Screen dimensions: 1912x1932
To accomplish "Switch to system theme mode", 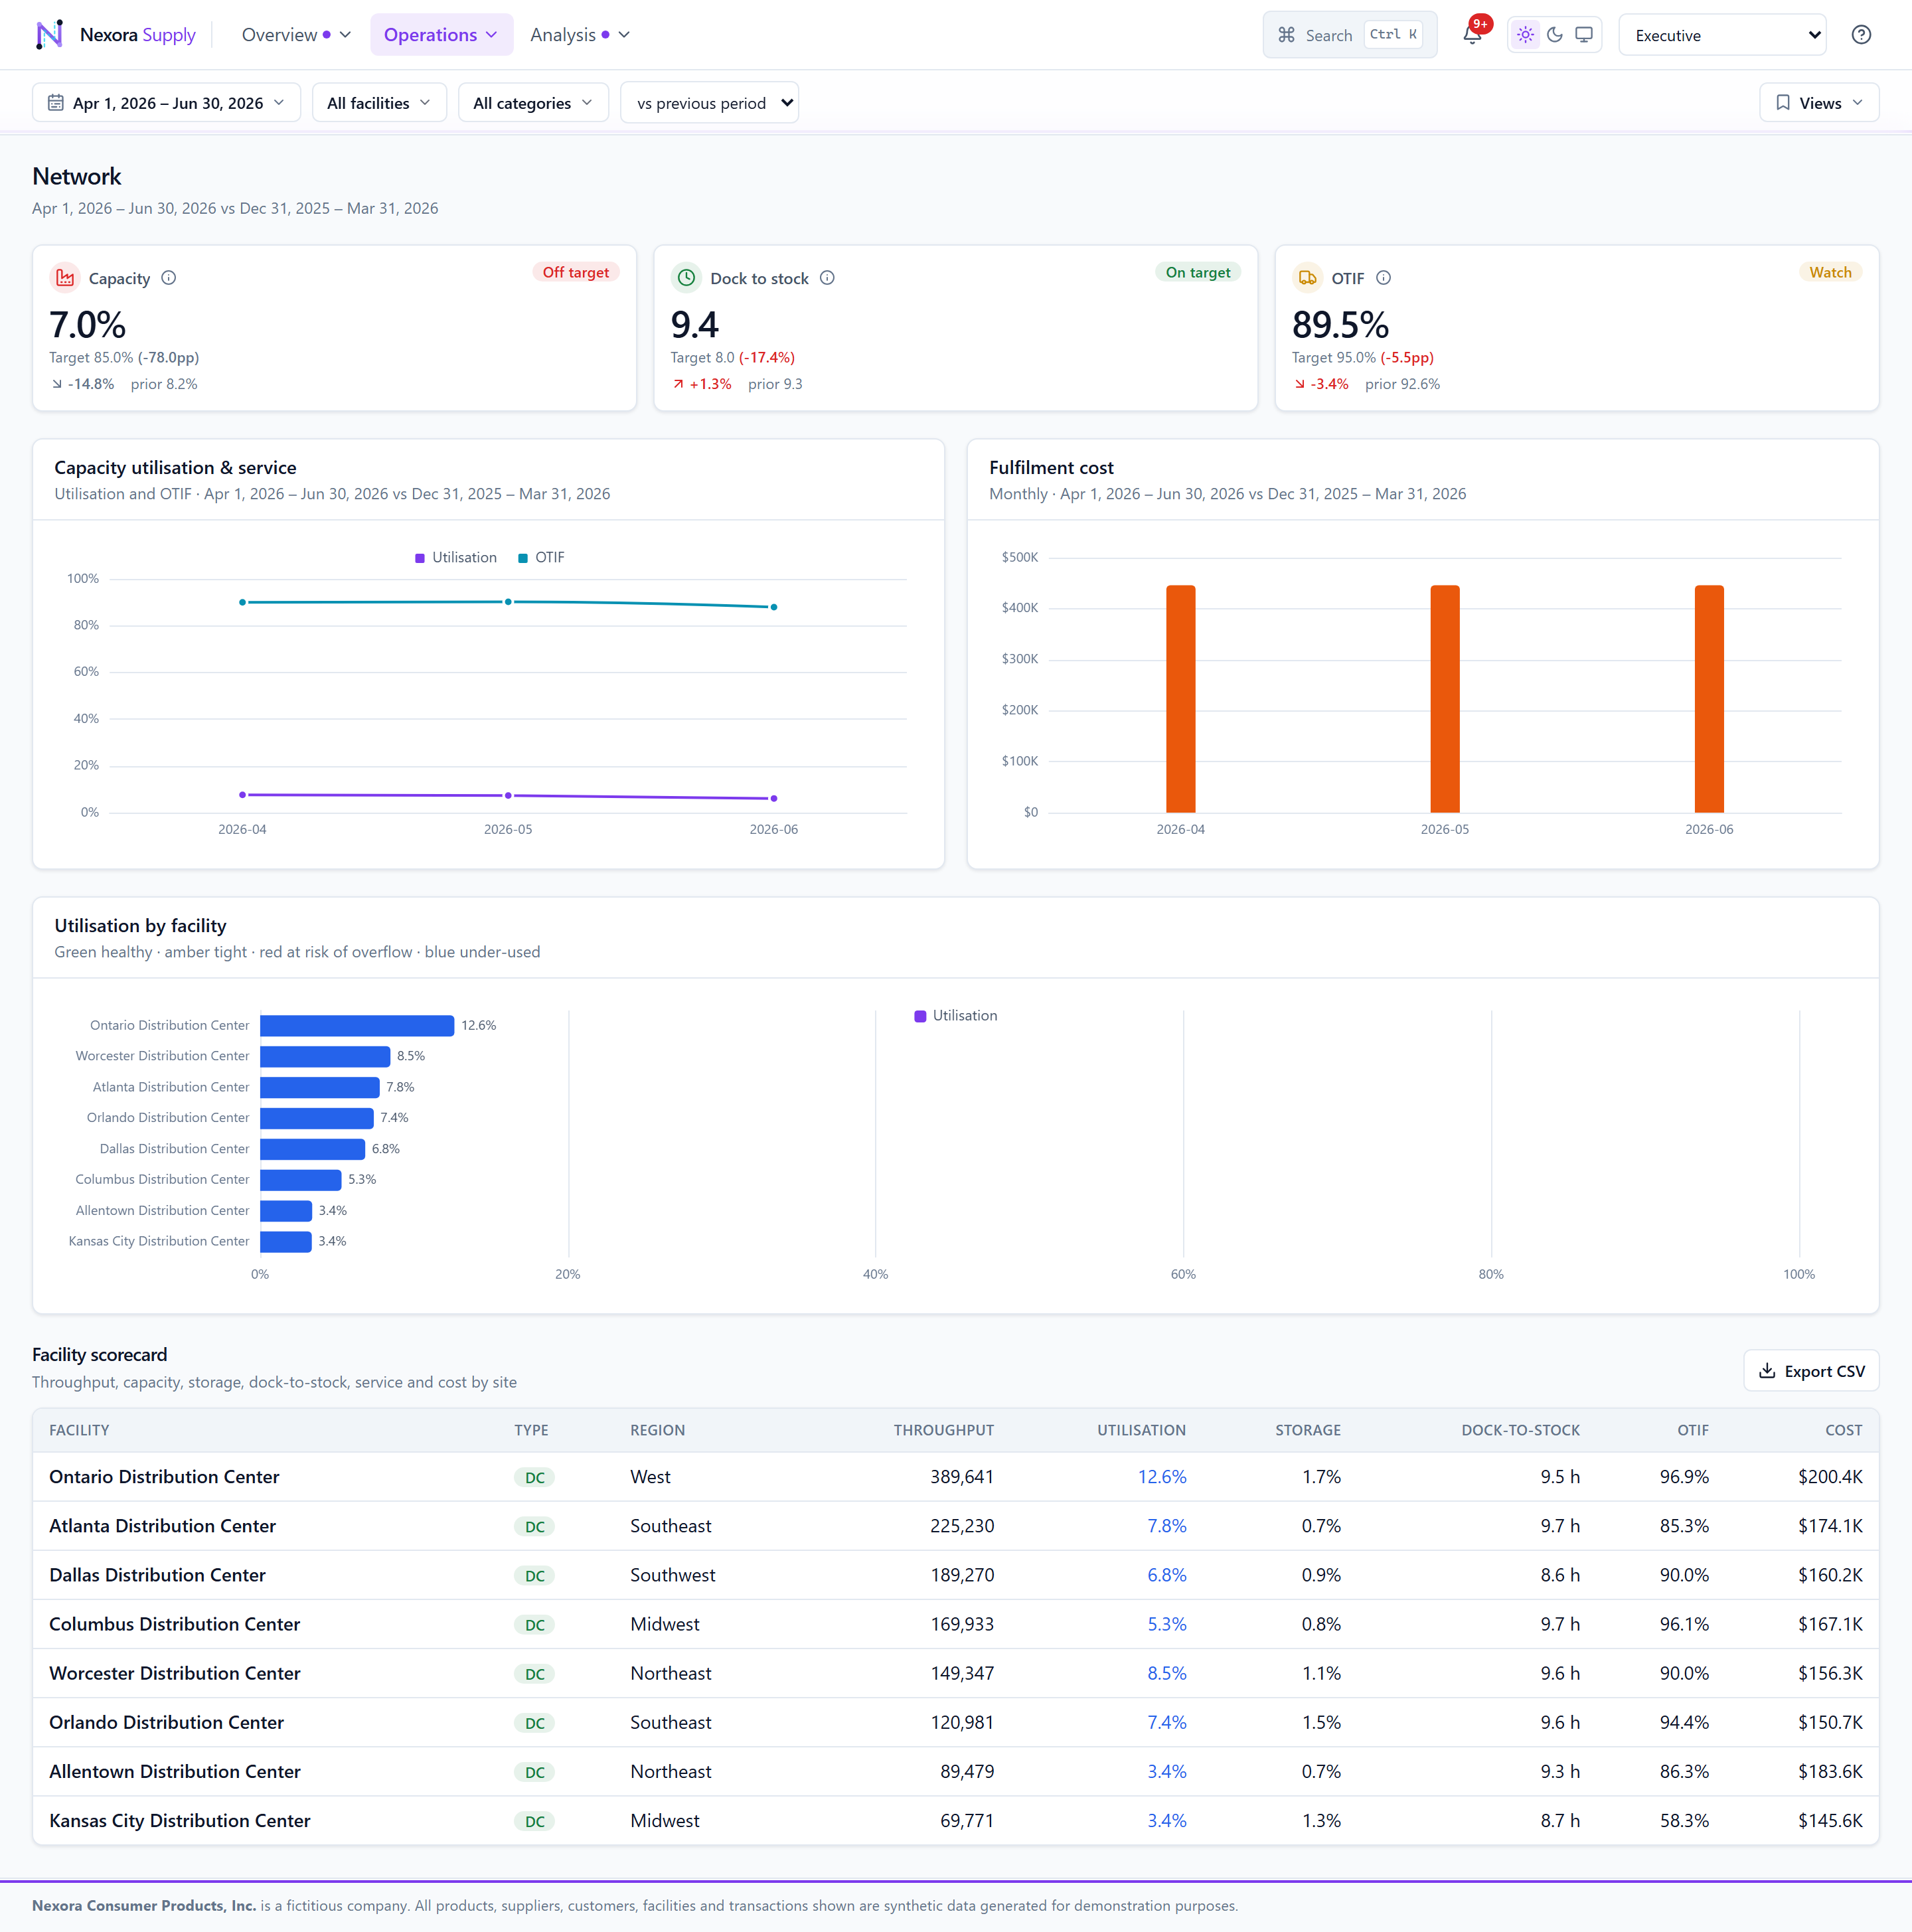I will coord(1584,35).
